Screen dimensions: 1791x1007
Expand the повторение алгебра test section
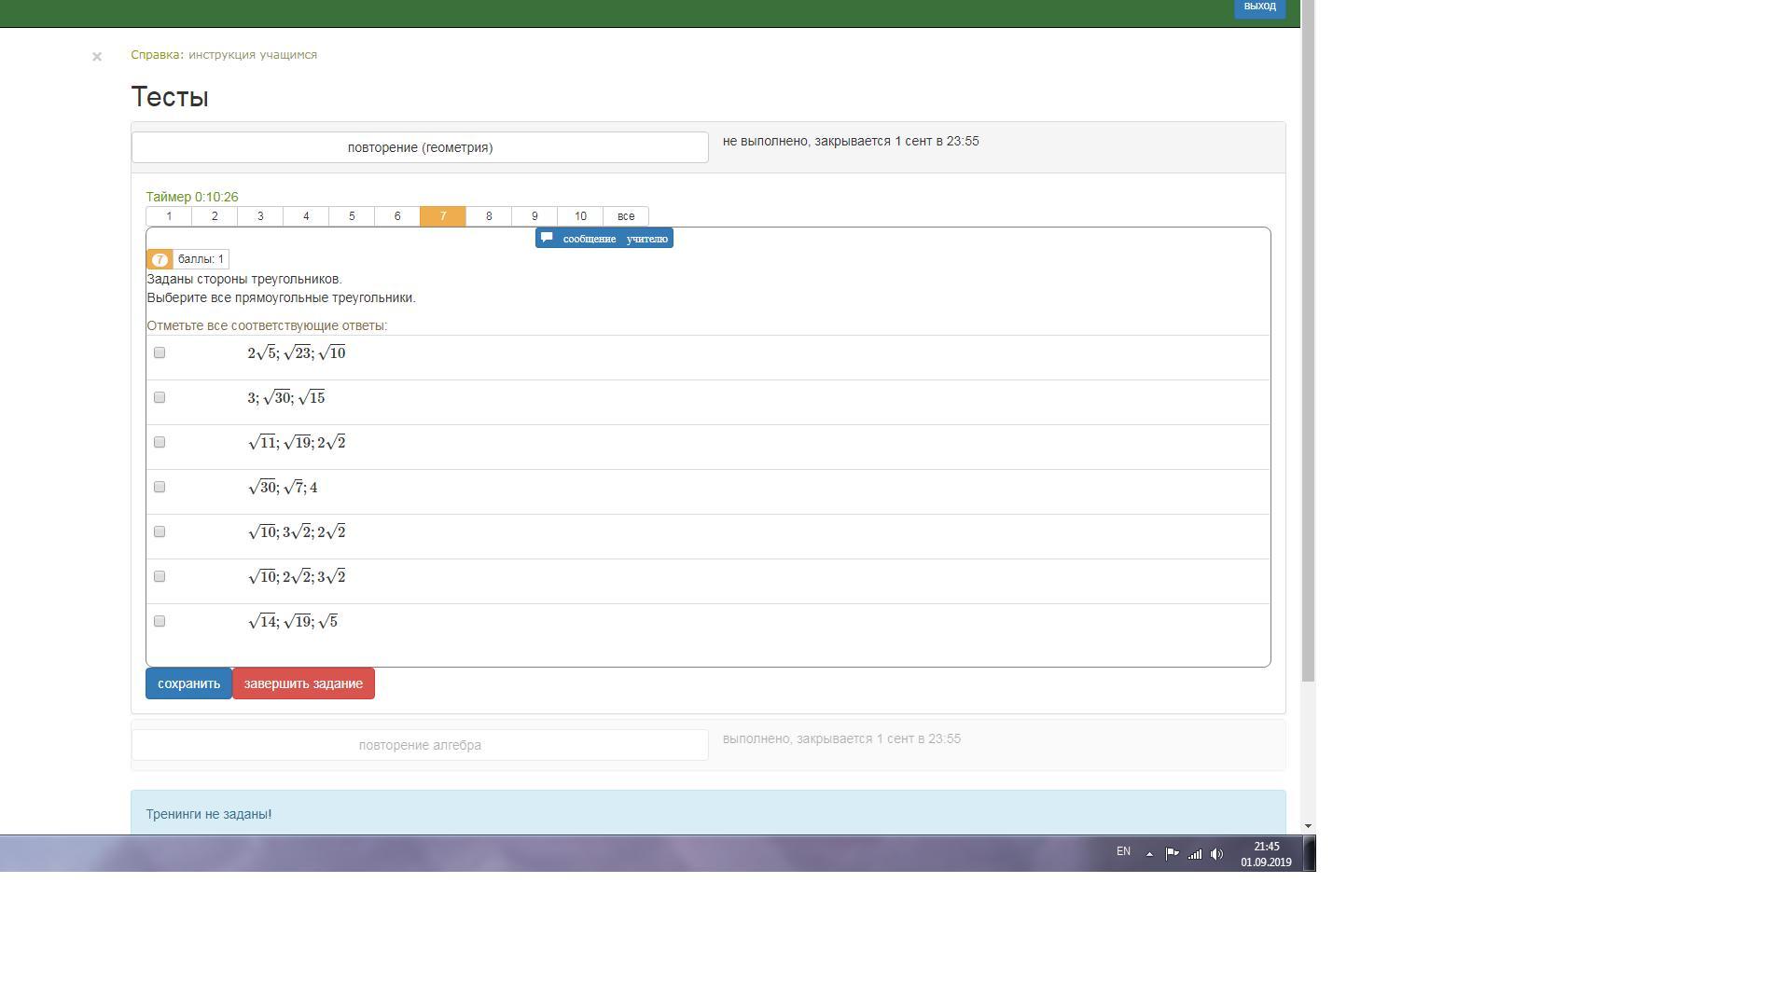tap(420, 745)
